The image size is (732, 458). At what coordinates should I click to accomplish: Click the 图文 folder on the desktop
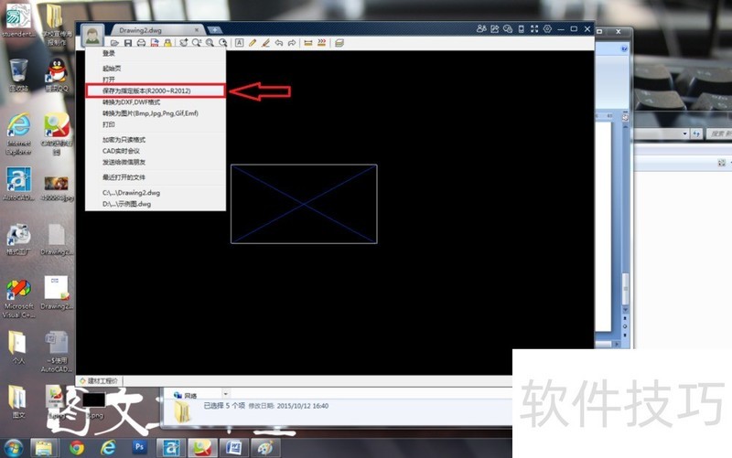(x=18, y=401)
